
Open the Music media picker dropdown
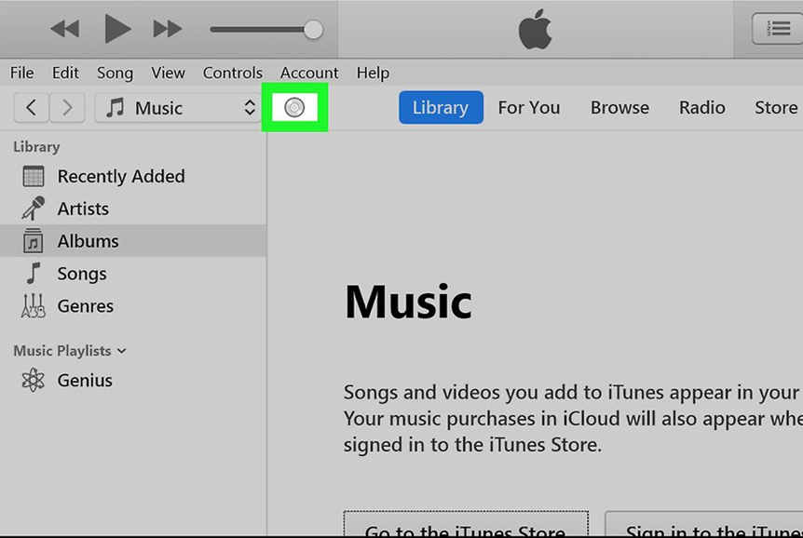pyautogui.click(x=178, y=107)
